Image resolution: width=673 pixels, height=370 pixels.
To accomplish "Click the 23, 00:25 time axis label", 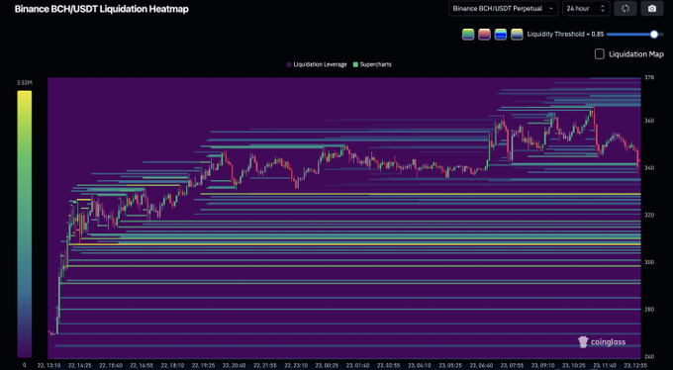I will (x=327, y=365).
